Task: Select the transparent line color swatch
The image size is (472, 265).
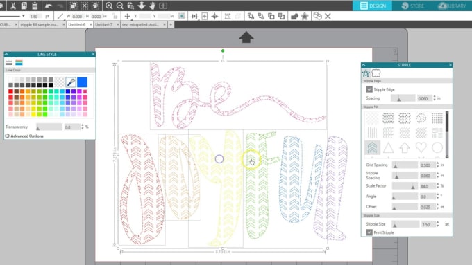Action: (59, 82)
